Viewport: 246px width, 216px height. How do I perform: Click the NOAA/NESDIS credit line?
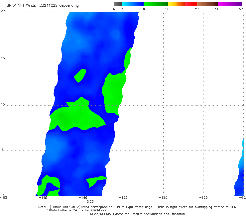(x=137, y=214)
